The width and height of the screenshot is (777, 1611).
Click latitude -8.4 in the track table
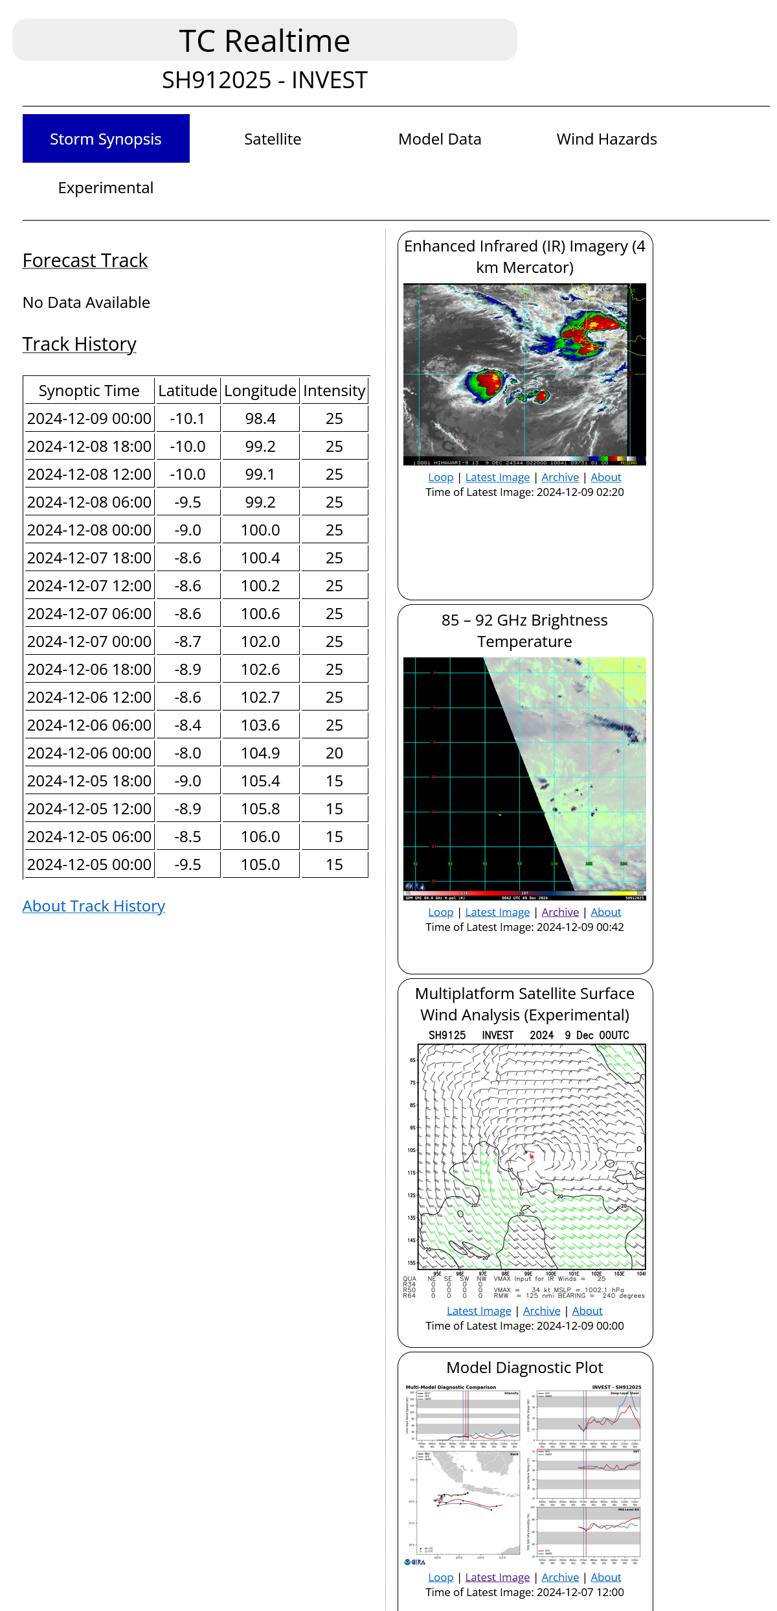pyautogui.click(x=188, y=725)
